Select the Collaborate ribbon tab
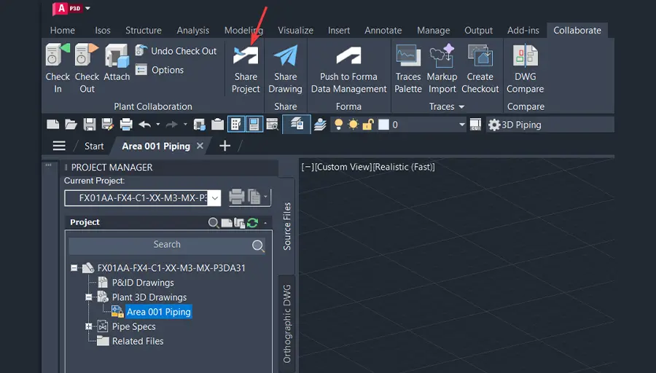The width and height of the screenshot is (656, 373). [577, 31]
